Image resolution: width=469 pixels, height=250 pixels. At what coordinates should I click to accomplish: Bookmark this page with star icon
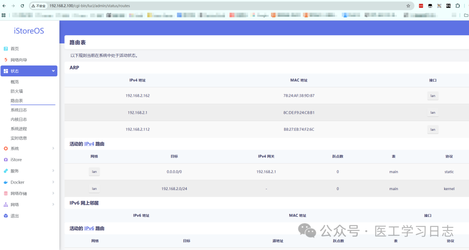click(408, 6)
